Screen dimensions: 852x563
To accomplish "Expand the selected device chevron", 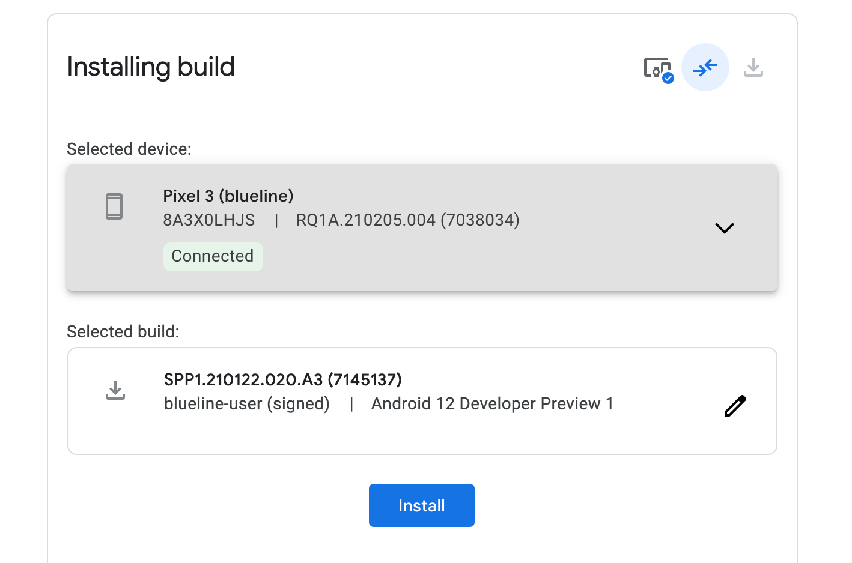I will tap(724, 228).
